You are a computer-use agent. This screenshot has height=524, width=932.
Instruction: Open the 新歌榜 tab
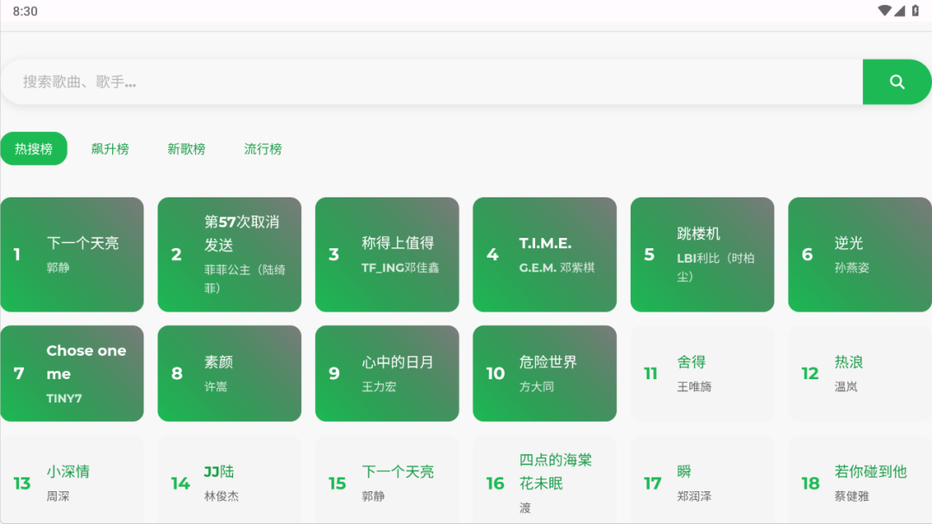click(186, 148)
